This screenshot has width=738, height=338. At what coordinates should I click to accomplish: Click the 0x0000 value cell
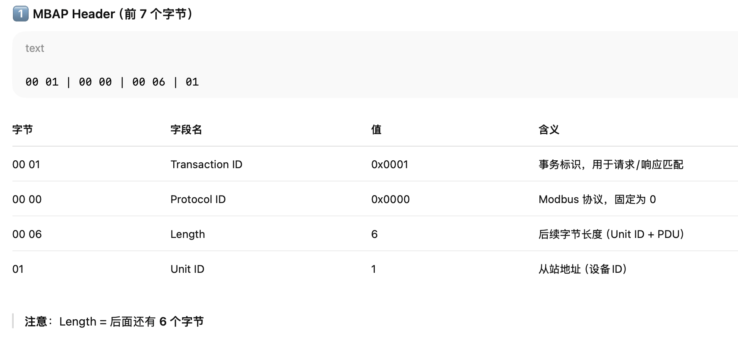(x=390, y=199)
